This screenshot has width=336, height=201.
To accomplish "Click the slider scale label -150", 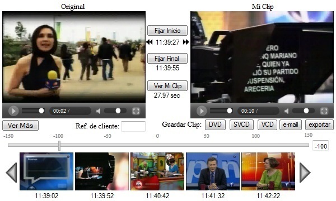I will tap(8, 136).
